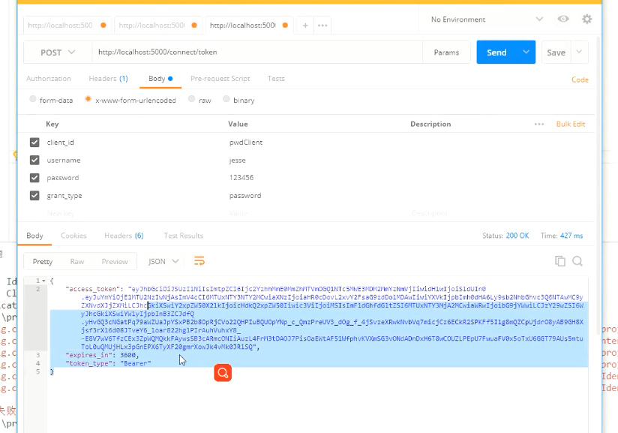This screenshot has height=433, width=618.
Task: Click the "expires_in": 3600 line
Action: [102, 355]
